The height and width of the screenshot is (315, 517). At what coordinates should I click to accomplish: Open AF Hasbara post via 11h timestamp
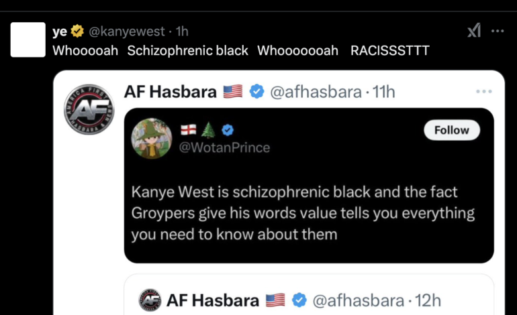[x=383, y=92]
